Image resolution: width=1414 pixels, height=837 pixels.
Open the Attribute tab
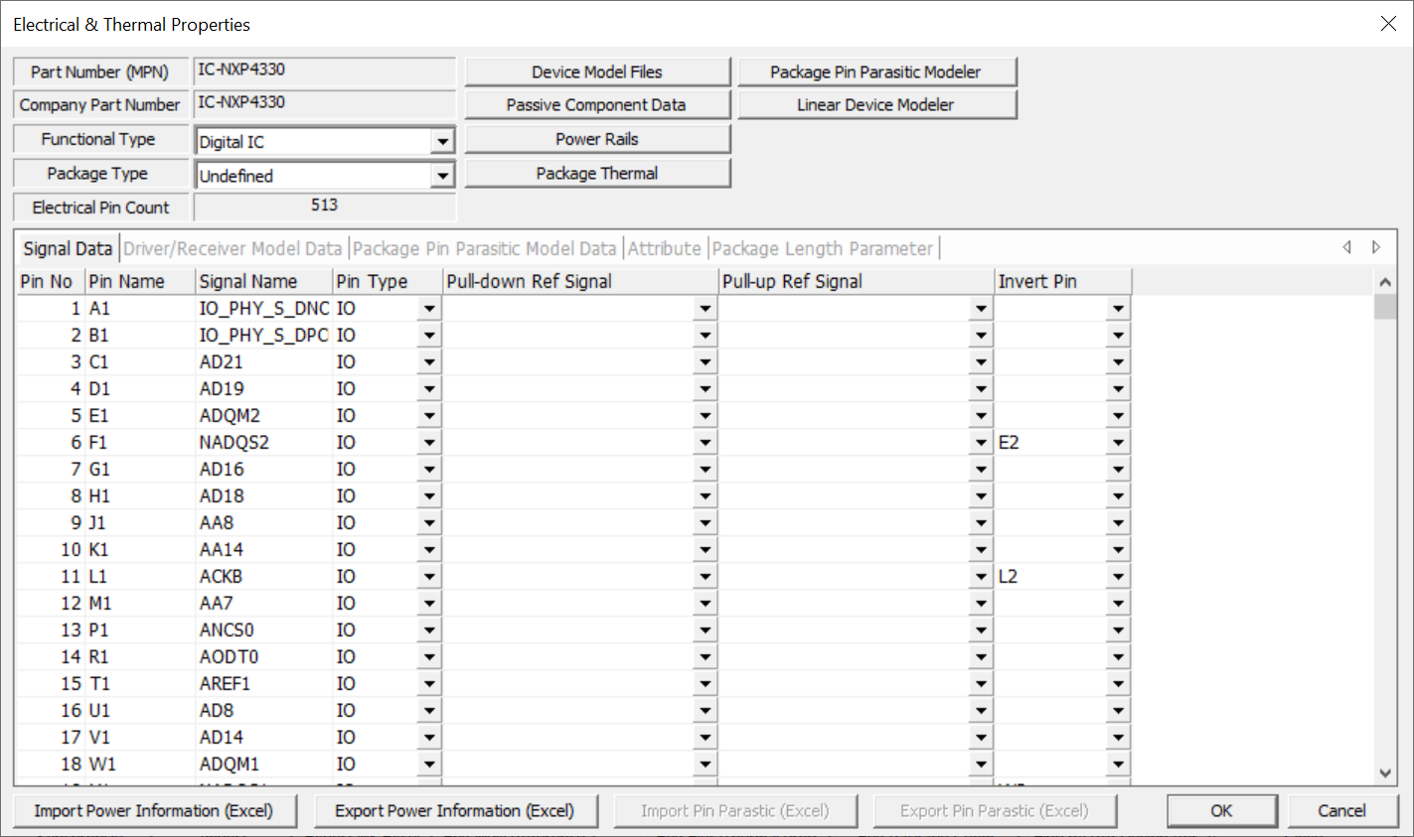(664, 248)
